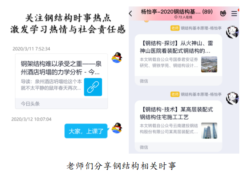Tap the penguin avatar beside the article card
The width and height of the screenshot is (241, 176).
(117, 58)
